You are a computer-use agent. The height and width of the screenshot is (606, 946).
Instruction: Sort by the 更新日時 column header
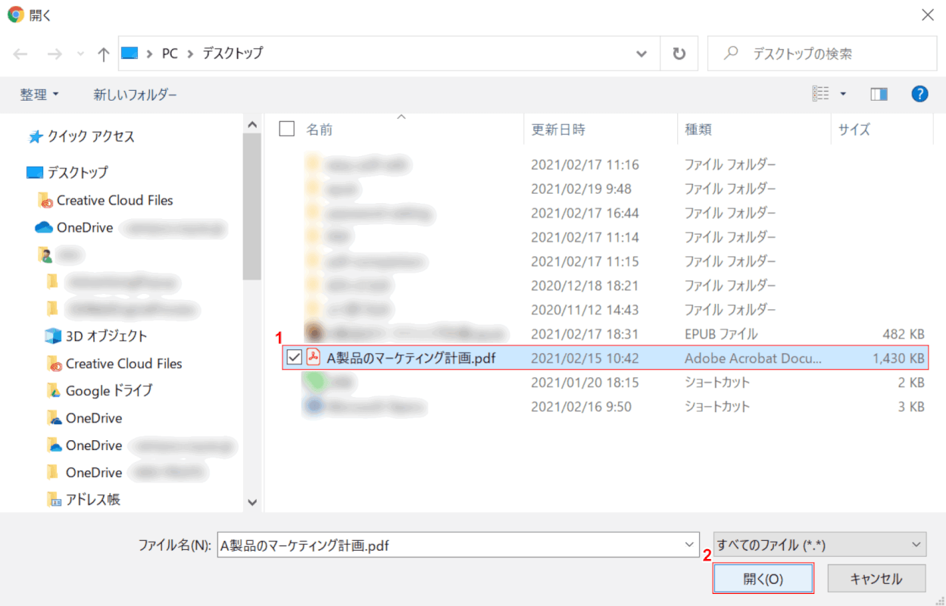(x=558, y=130)
